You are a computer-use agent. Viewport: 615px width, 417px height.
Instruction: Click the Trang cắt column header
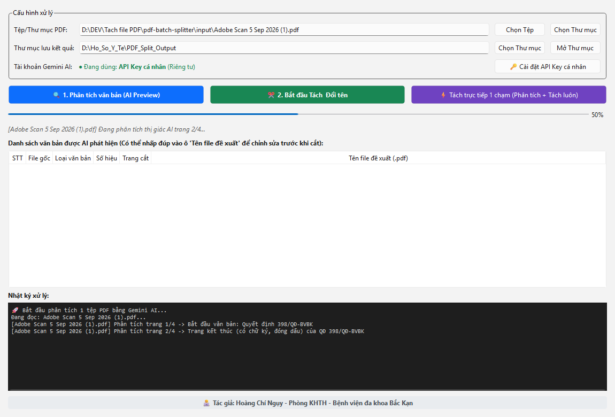tap(135, 158)
